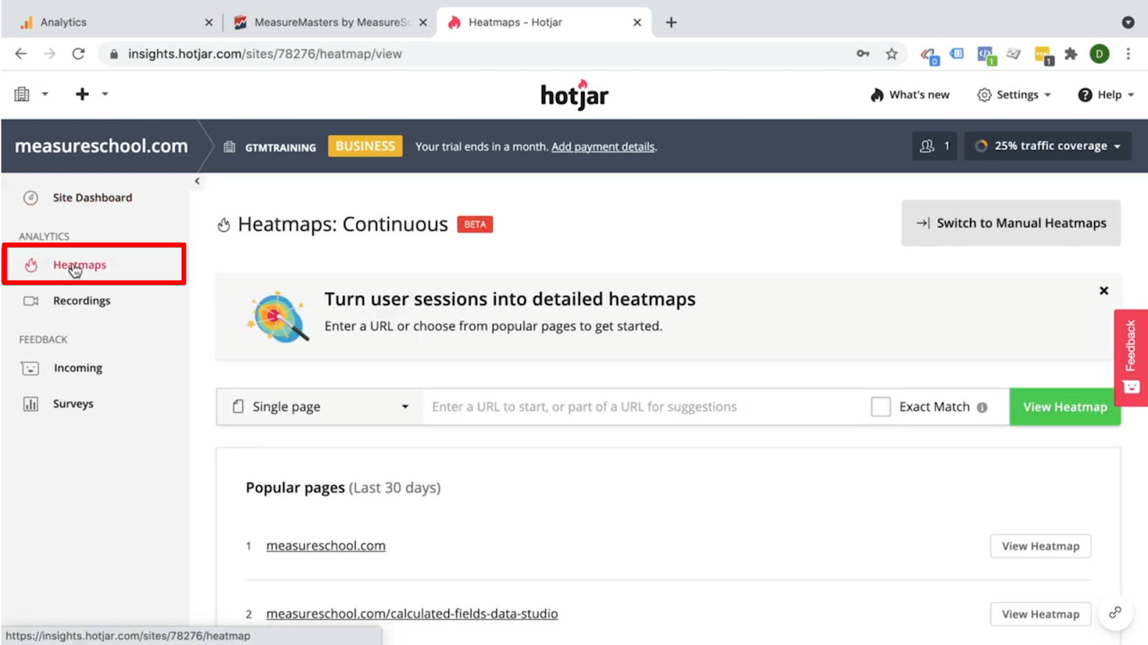Close the MeasureMasters browser tab
Viewport: 1148px width, 645px height.
423,22
